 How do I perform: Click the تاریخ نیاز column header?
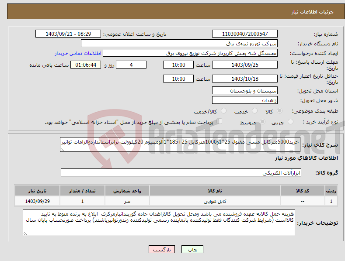point(38,191)
